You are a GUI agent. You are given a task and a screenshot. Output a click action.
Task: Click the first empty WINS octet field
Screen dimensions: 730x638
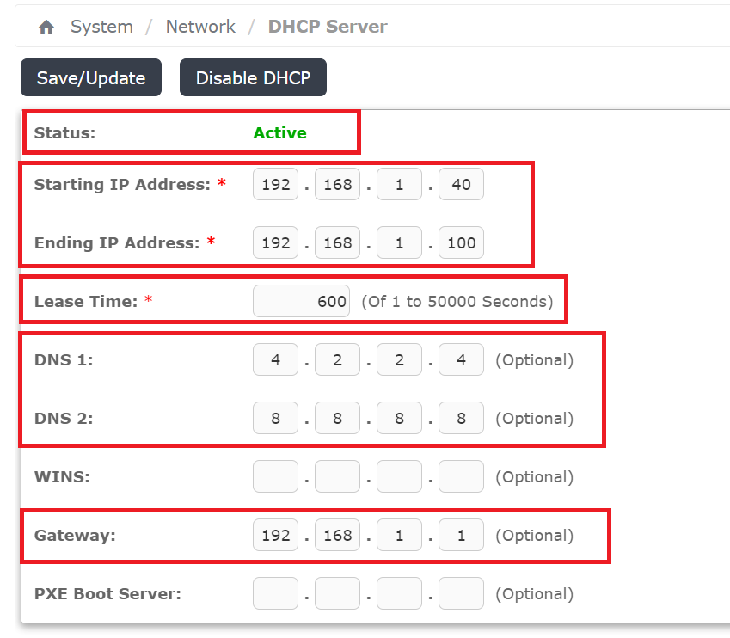click(275, 476)
